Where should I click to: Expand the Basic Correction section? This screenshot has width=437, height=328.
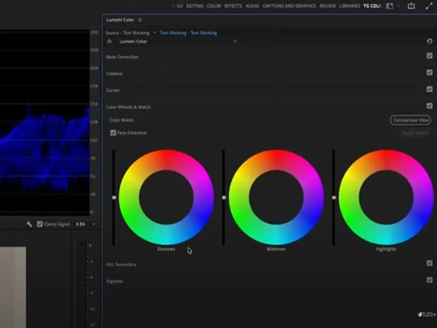point(122,57)
